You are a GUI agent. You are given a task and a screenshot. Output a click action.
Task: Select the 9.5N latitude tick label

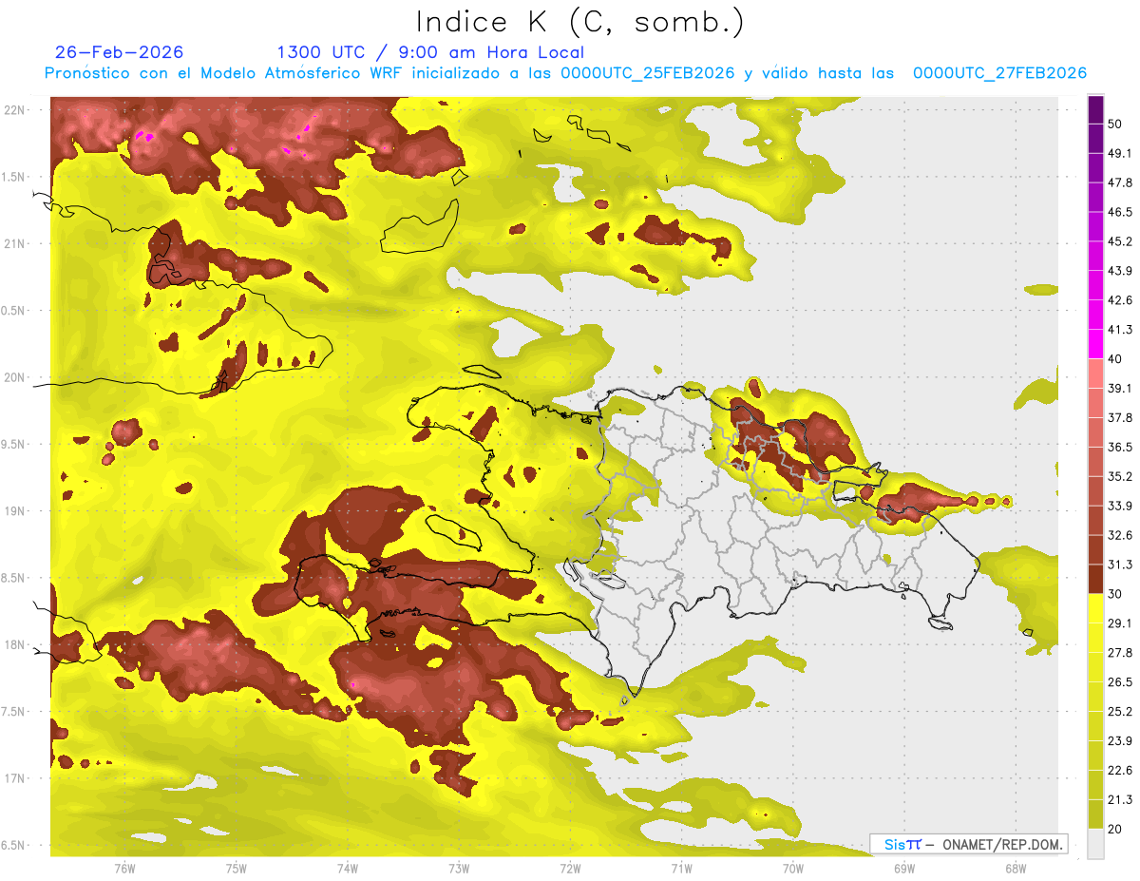coord(13,444)
